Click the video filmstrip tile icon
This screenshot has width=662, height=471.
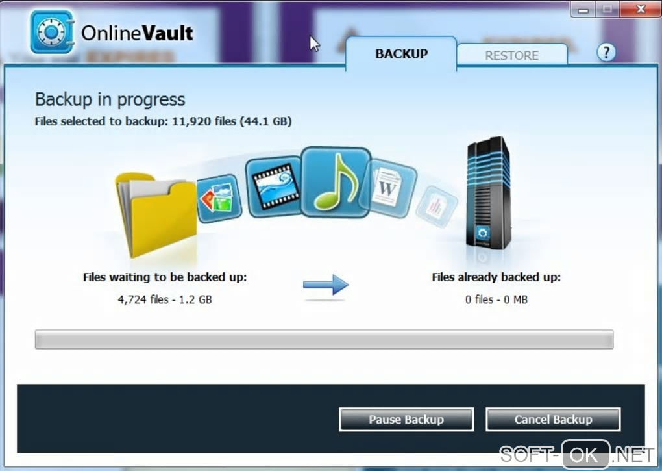pyautogui.click(x=275, y=186)
